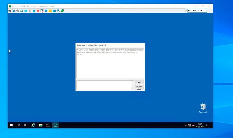Refresh the remote screen
Screen dimensions: 233x138
(22, 11)
